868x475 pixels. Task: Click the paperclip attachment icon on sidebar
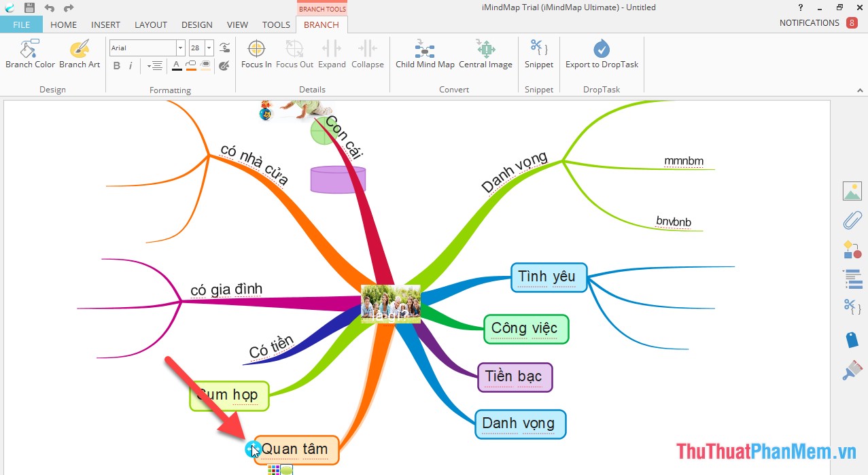(x=852, y=220)
